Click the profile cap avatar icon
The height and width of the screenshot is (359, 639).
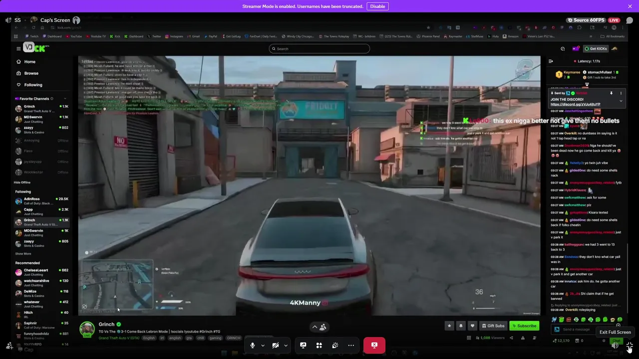coord(615,48)
